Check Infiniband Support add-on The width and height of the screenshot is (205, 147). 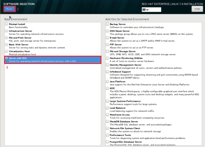107,72
